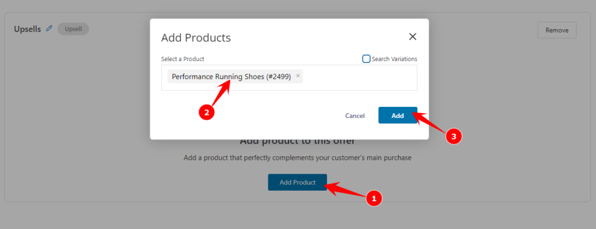Image resolution: width=596 pixels, height=229 pixels.
Task: Confirm with the Add button
Action: click(x=398, y=116)
